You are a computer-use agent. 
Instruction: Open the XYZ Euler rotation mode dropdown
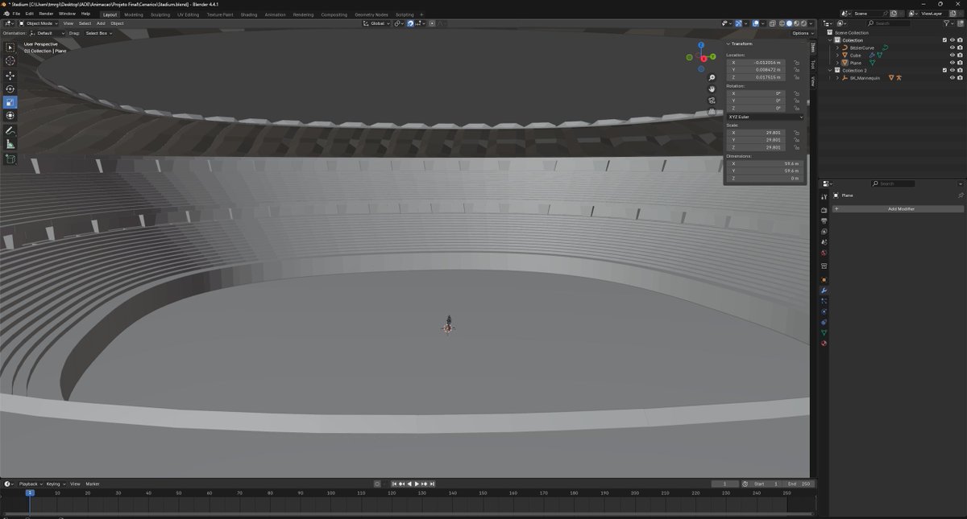(764, 117)
